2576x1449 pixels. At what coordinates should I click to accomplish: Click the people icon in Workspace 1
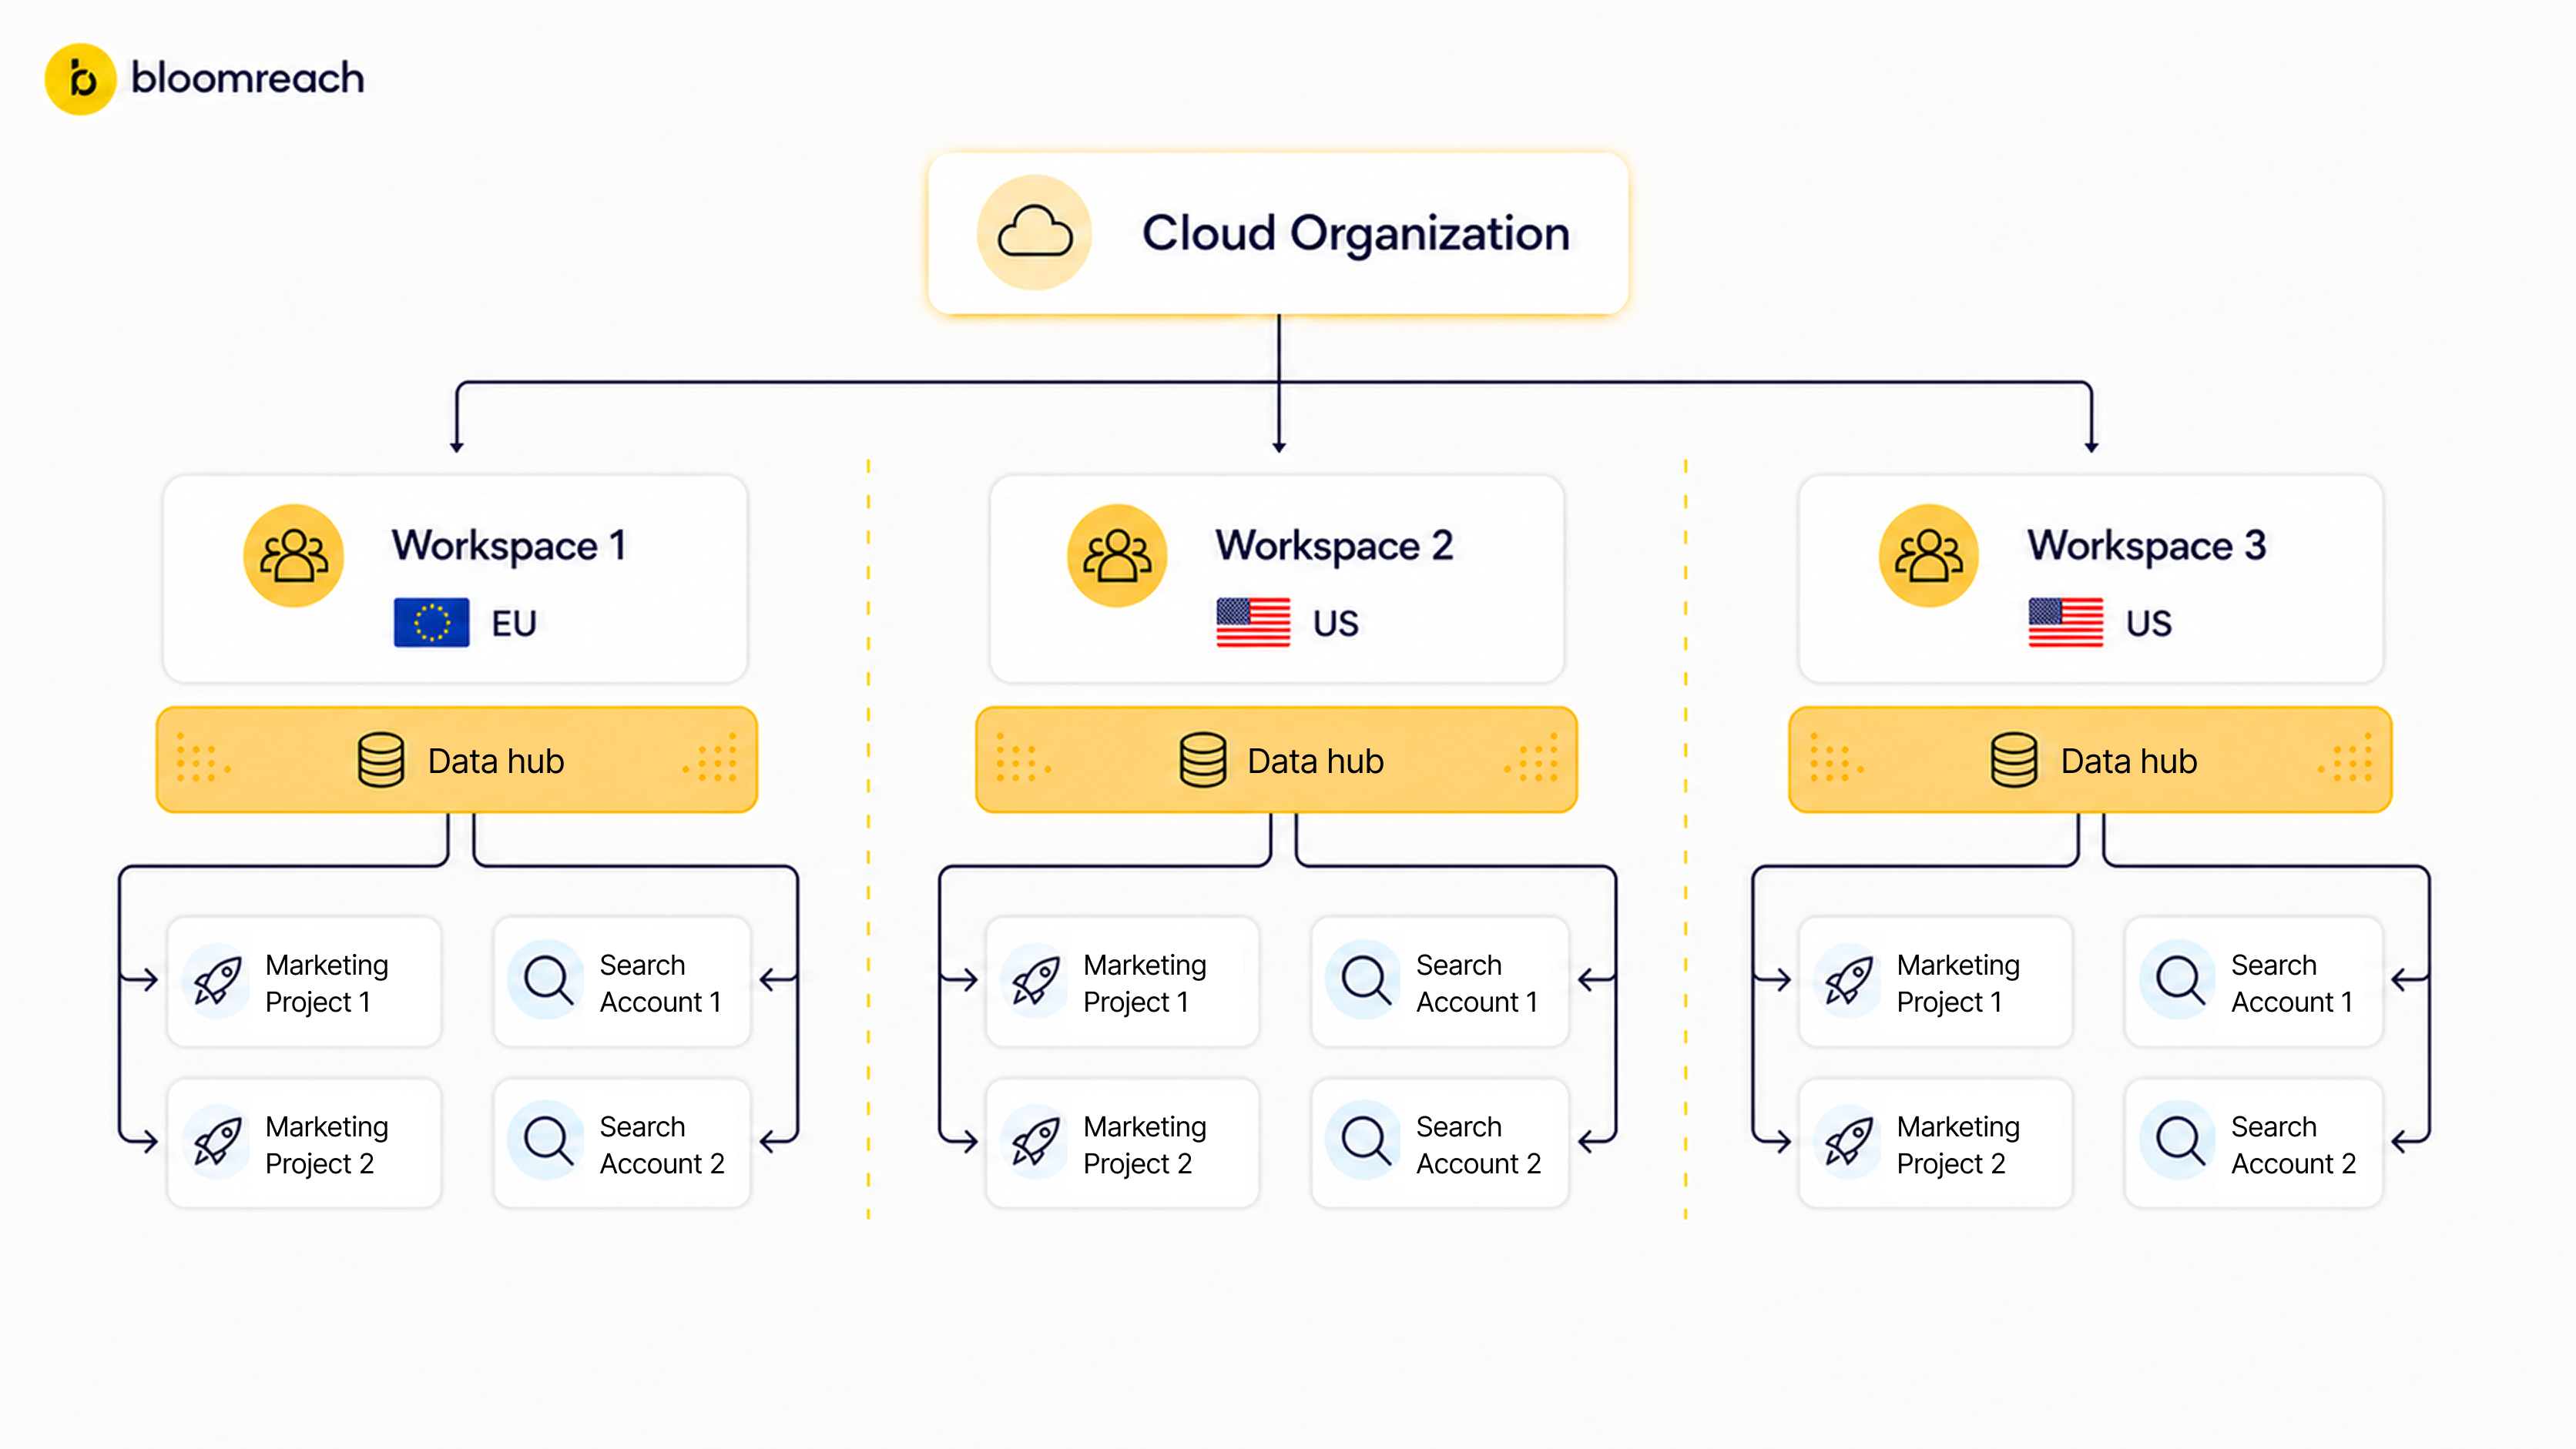pyautogui.click(x=294, y=556)
